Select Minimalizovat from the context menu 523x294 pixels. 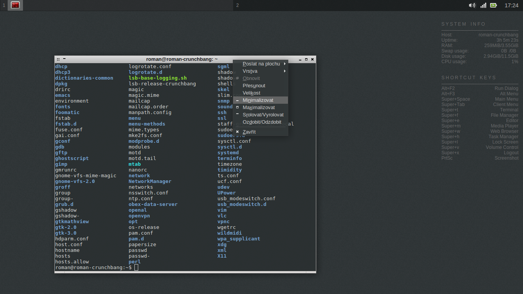[258, 100]
